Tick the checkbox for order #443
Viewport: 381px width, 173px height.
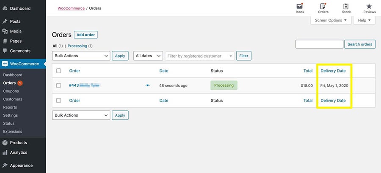click(x=58, y=85)
